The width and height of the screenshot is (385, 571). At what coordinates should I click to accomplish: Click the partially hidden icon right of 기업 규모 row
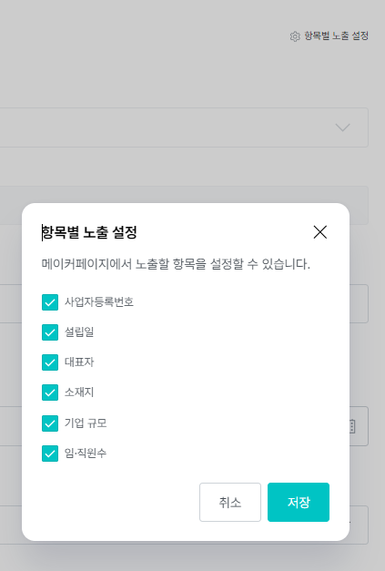[352, 426]
